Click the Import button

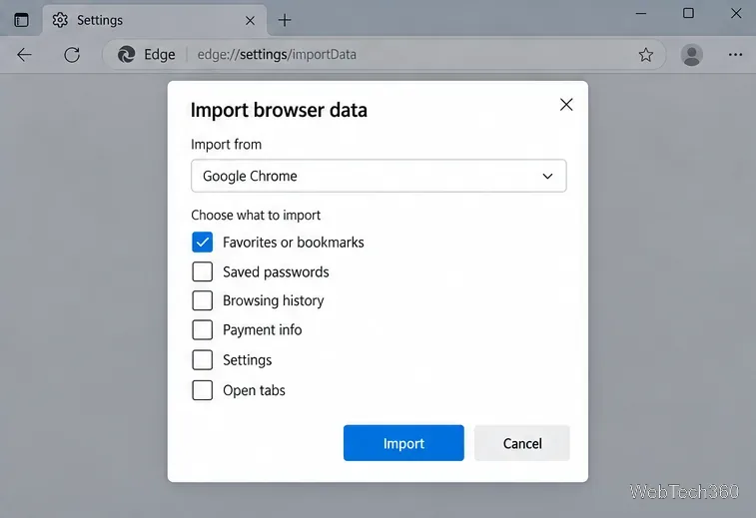pyautogui.click(x=403, y=443)
